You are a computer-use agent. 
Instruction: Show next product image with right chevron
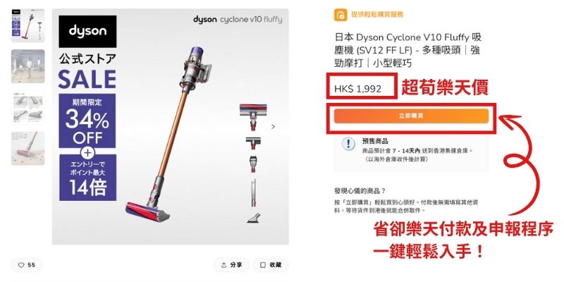pos(273,127)
